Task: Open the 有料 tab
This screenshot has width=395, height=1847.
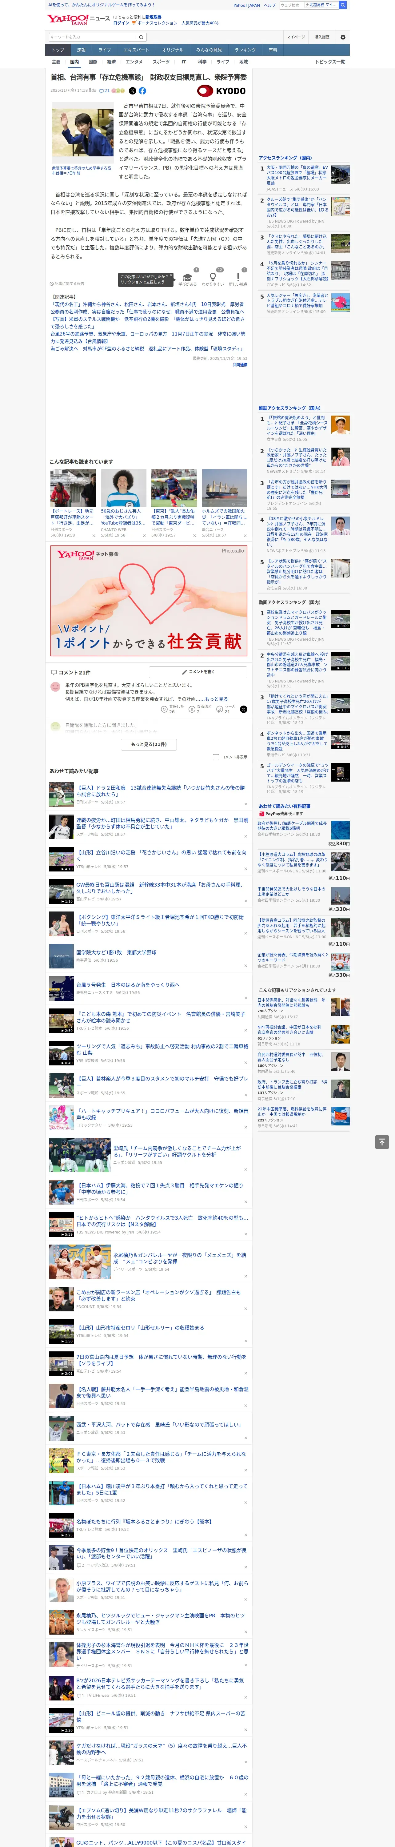Action: pos(273,50)
